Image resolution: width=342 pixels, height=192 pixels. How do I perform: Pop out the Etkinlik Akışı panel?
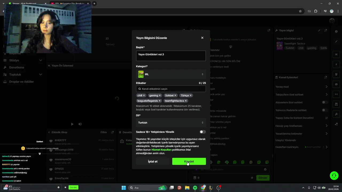point(112,132)
